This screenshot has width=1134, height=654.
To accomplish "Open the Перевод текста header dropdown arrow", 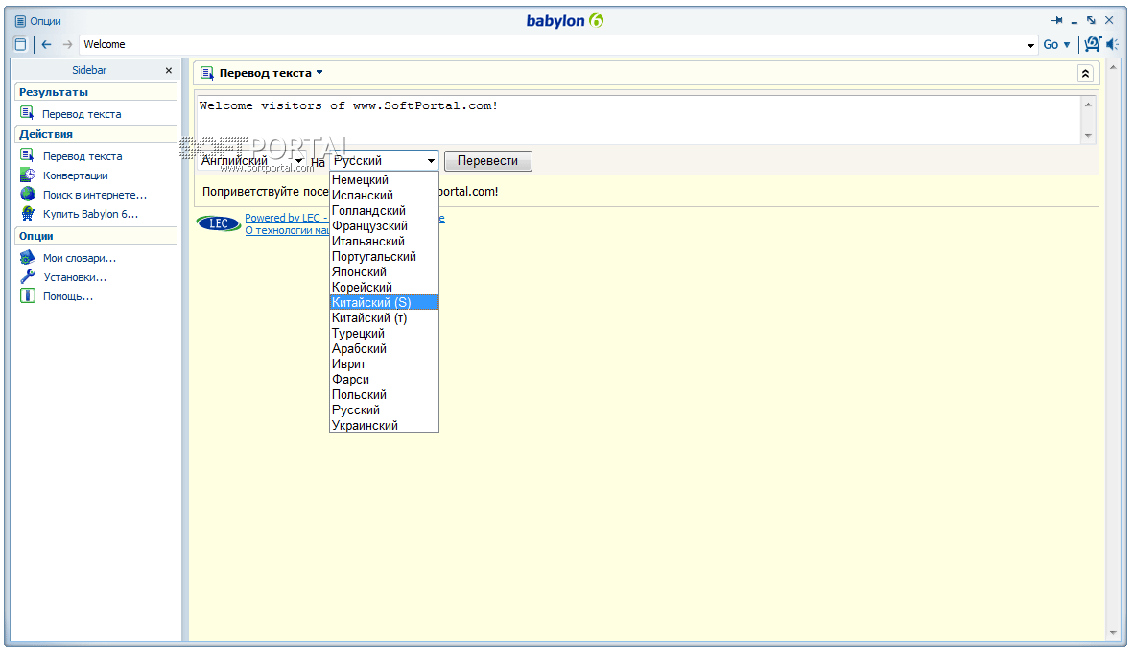I will [319, 72].
